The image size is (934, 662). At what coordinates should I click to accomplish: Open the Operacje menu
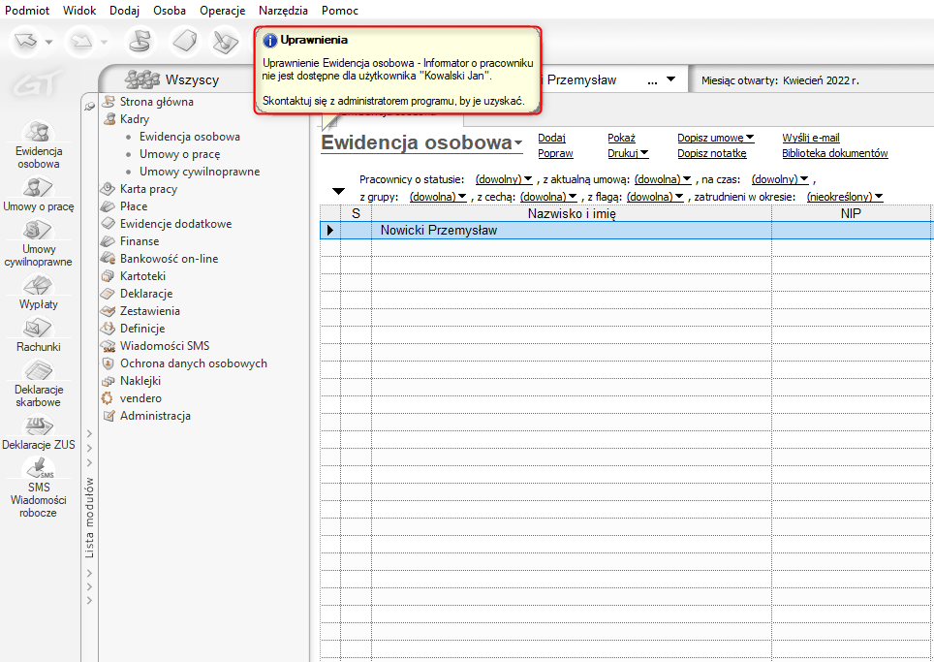(222, 11)
